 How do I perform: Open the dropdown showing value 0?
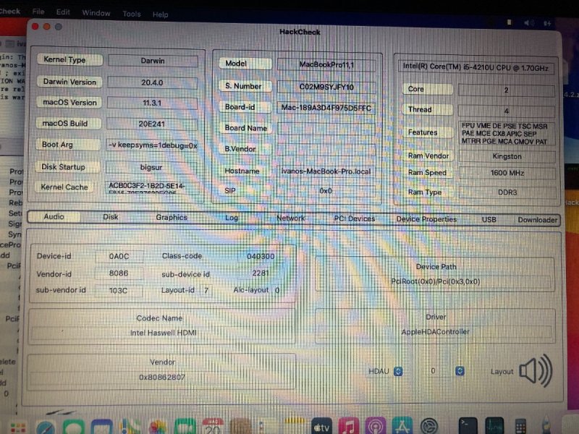click(460, 371)
